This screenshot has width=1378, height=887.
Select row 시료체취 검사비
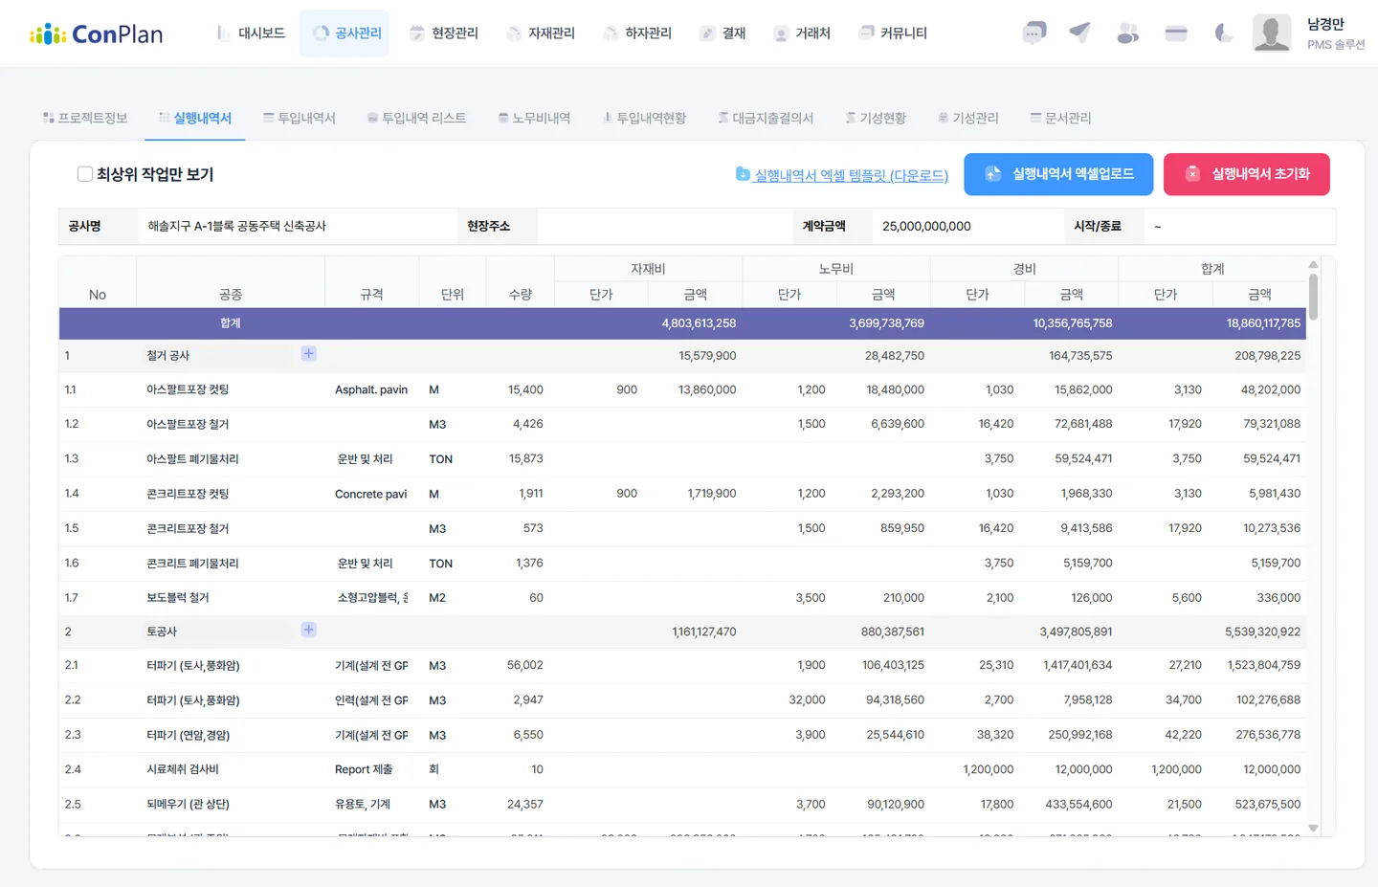pos(682,769)
